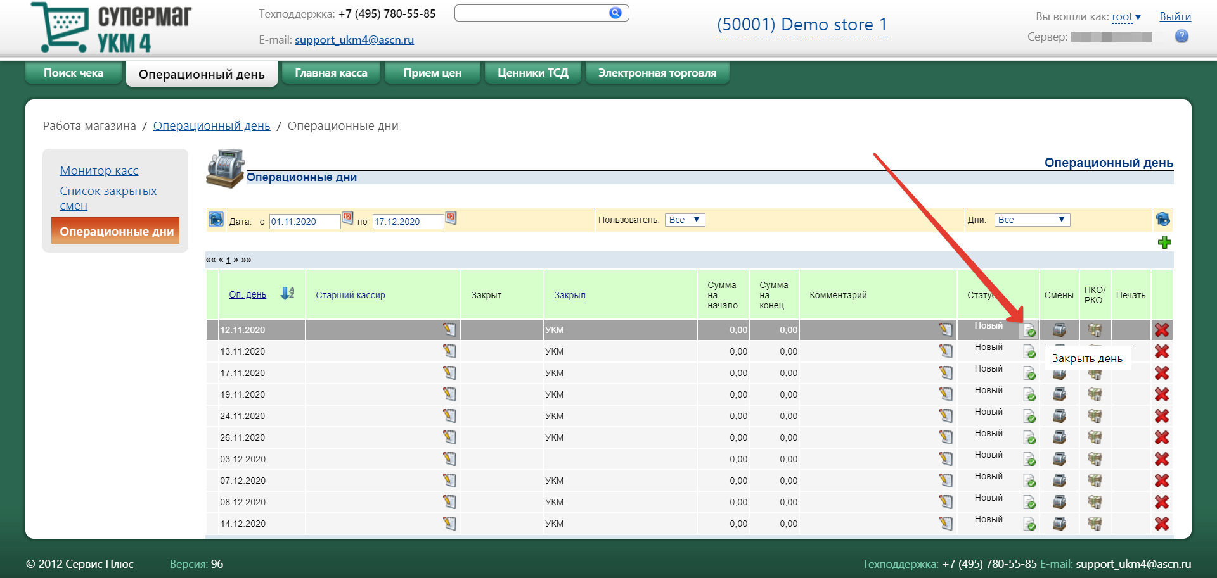This screenshot has width=1217, height=578.
Task: Edit senior cashier for 03.12.2020 row
Action: 449,458
